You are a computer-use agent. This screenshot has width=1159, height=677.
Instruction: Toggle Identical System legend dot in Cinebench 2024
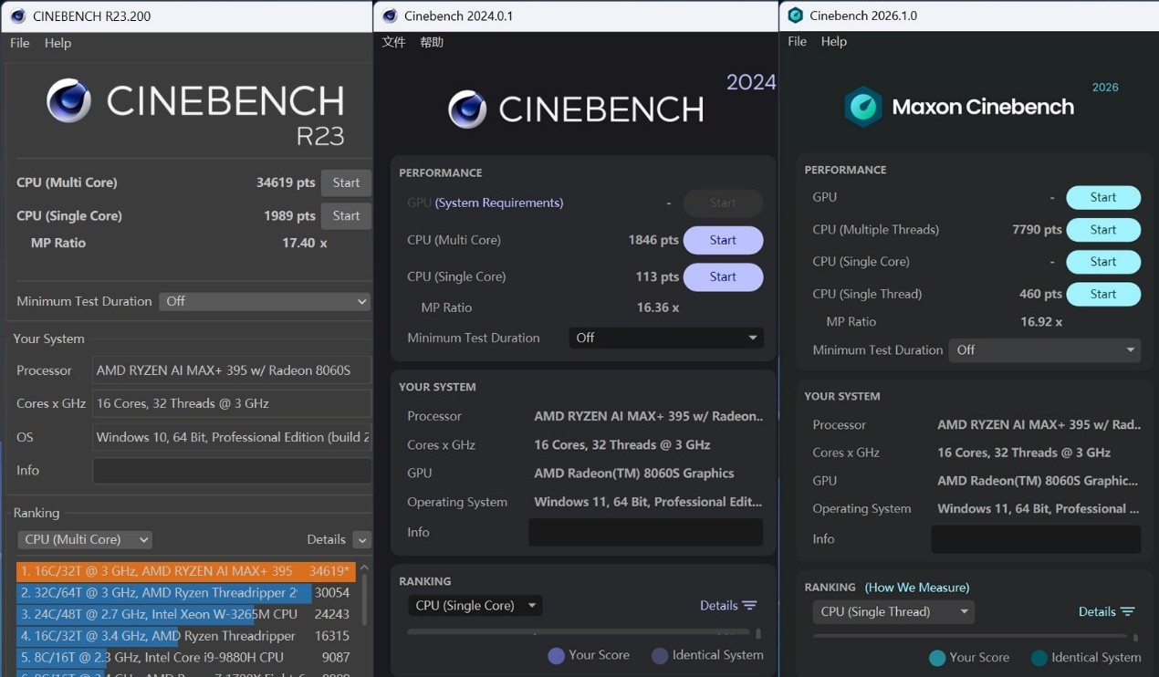tap(660, 655)
